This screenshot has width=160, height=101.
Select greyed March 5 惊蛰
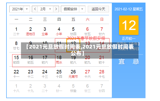73,88
